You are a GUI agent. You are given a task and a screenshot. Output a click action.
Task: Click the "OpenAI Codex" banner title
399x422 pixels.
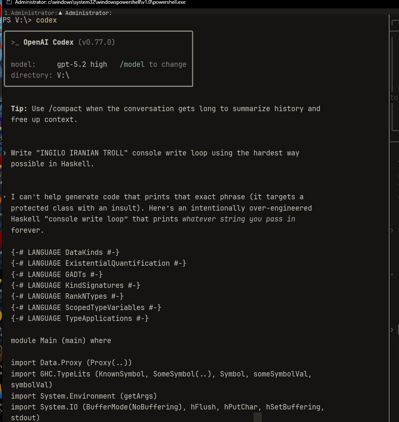tap(49, 43)
